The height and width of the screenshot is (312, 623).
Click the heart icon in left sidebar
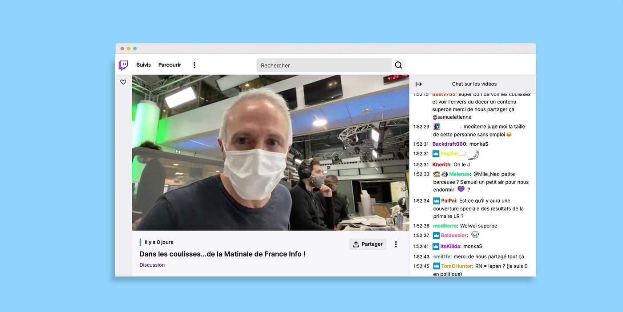pos(123,82)
